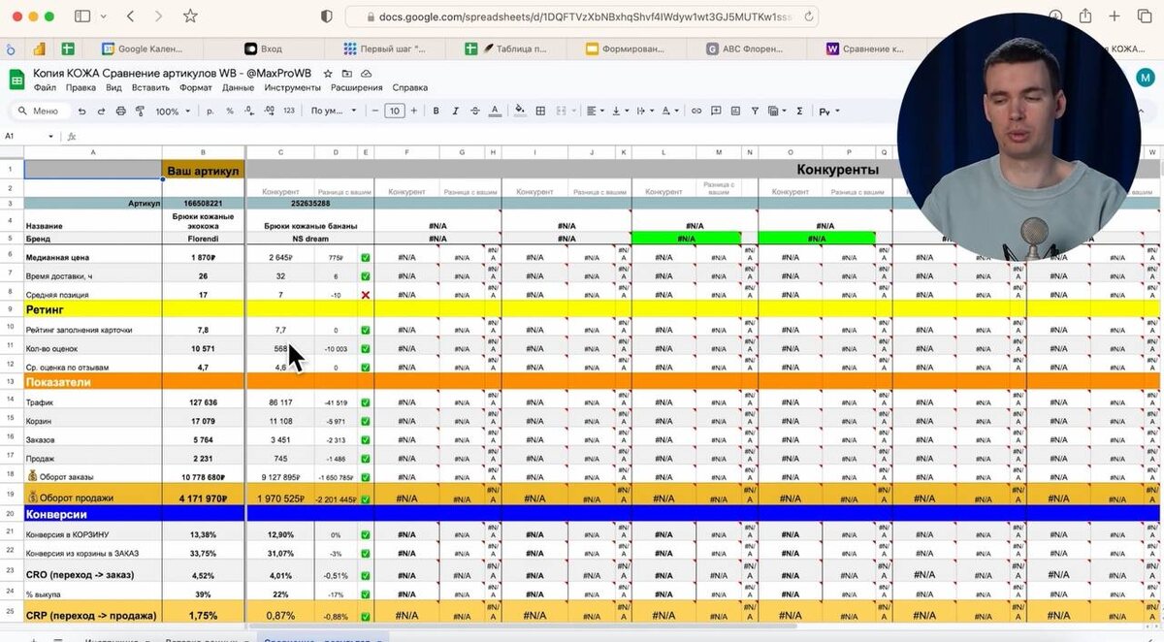Toggle green check in Оборот заказы row
This screenshot has width=1164, height=642.
[366, 477]
